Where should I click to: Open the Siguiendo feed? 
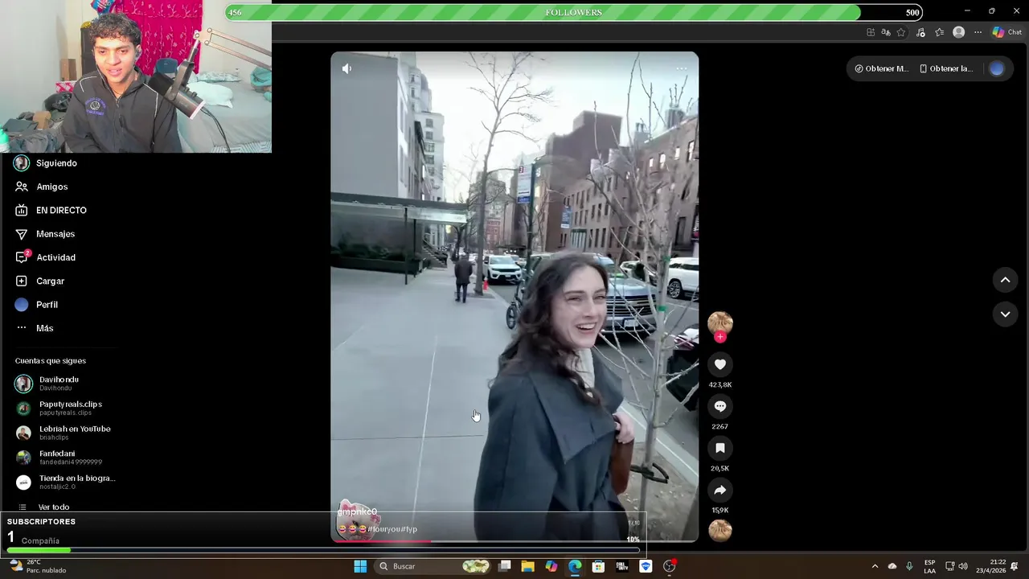point(46,163)
